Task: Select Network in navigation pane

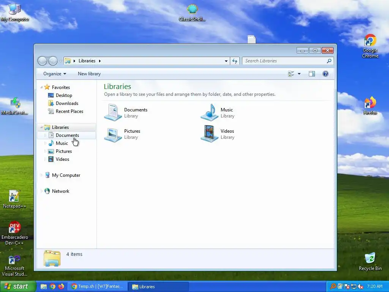Action: pyautogui.click(x=60, y=191)
